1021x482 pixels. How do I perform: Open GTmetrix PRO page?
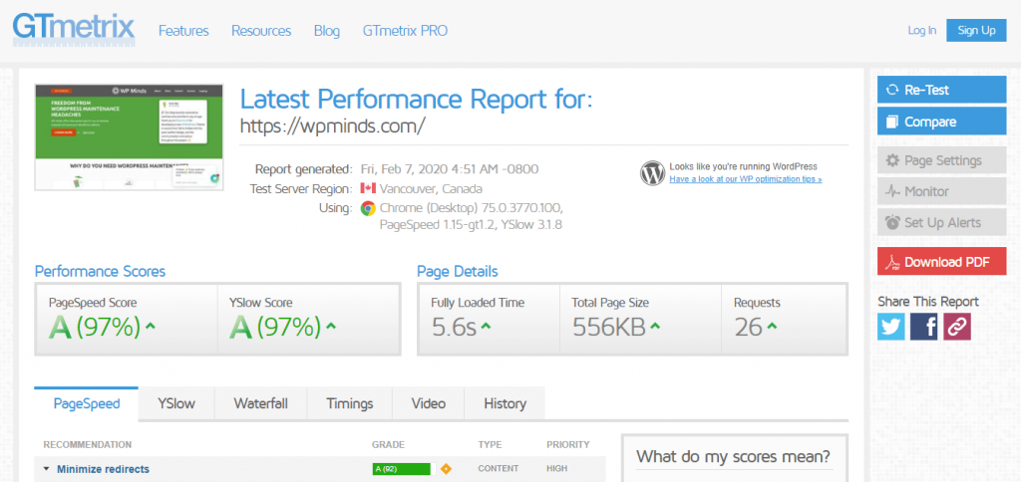[405, 31]
